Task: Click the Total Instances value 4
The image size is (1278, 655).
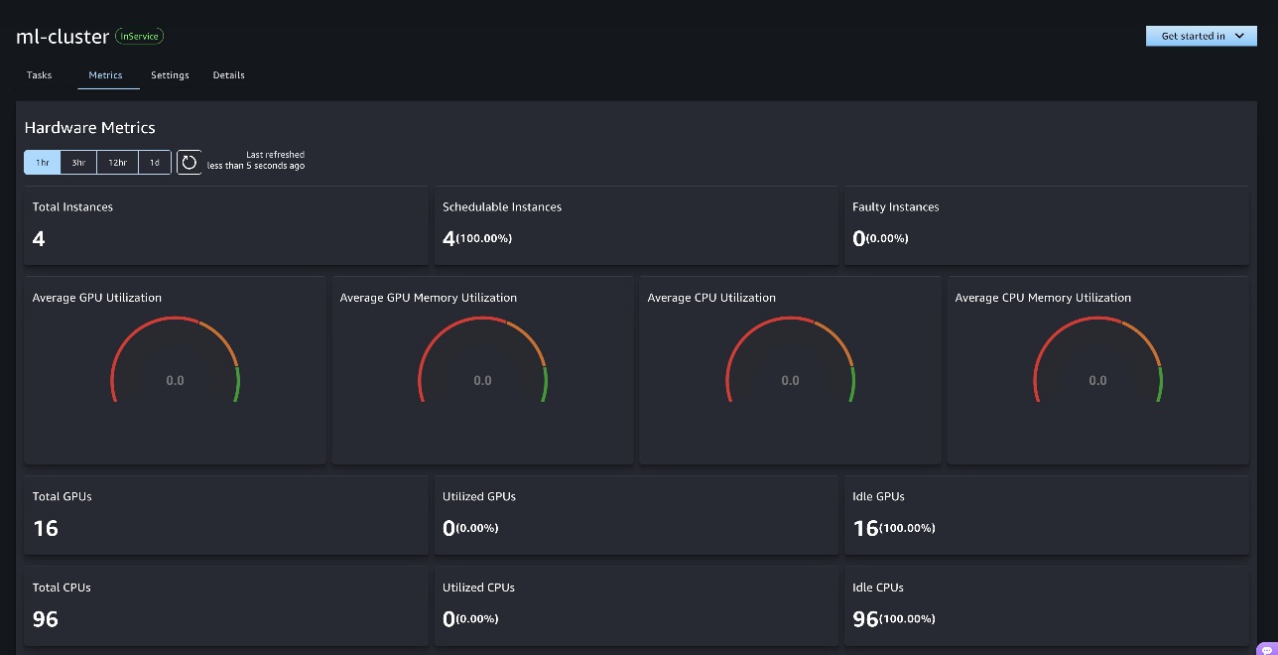Action: click(39, 238)
